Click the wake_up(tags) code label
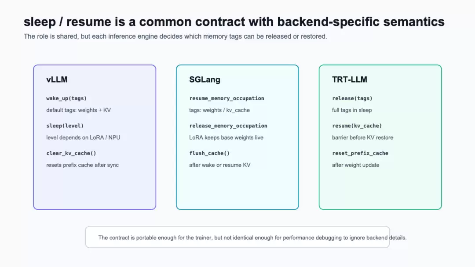Screen dimensions: 475x267 click(66, 98)
